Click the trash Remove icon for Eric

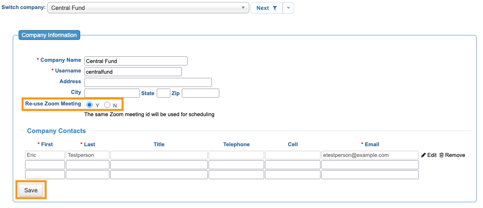tap(441, 155)
